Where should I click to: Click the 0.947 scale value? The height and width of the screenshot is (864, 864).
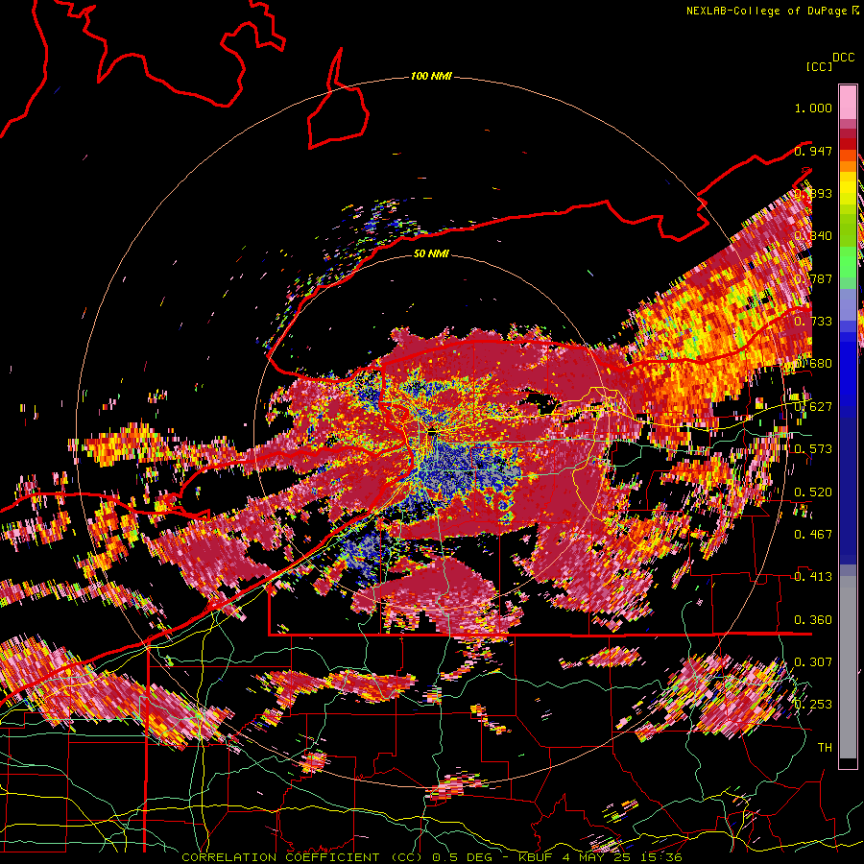click(813, 151)
